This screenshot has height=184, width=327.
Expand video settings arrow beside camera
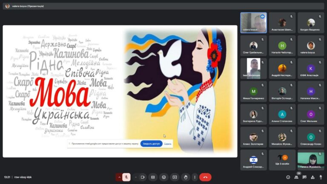point(136,177)
